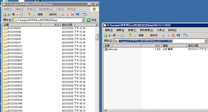Viewport: 208px width, 112px height.
Task: Toggle Folders pane in left Explorer window
Action: click(51, 14)
